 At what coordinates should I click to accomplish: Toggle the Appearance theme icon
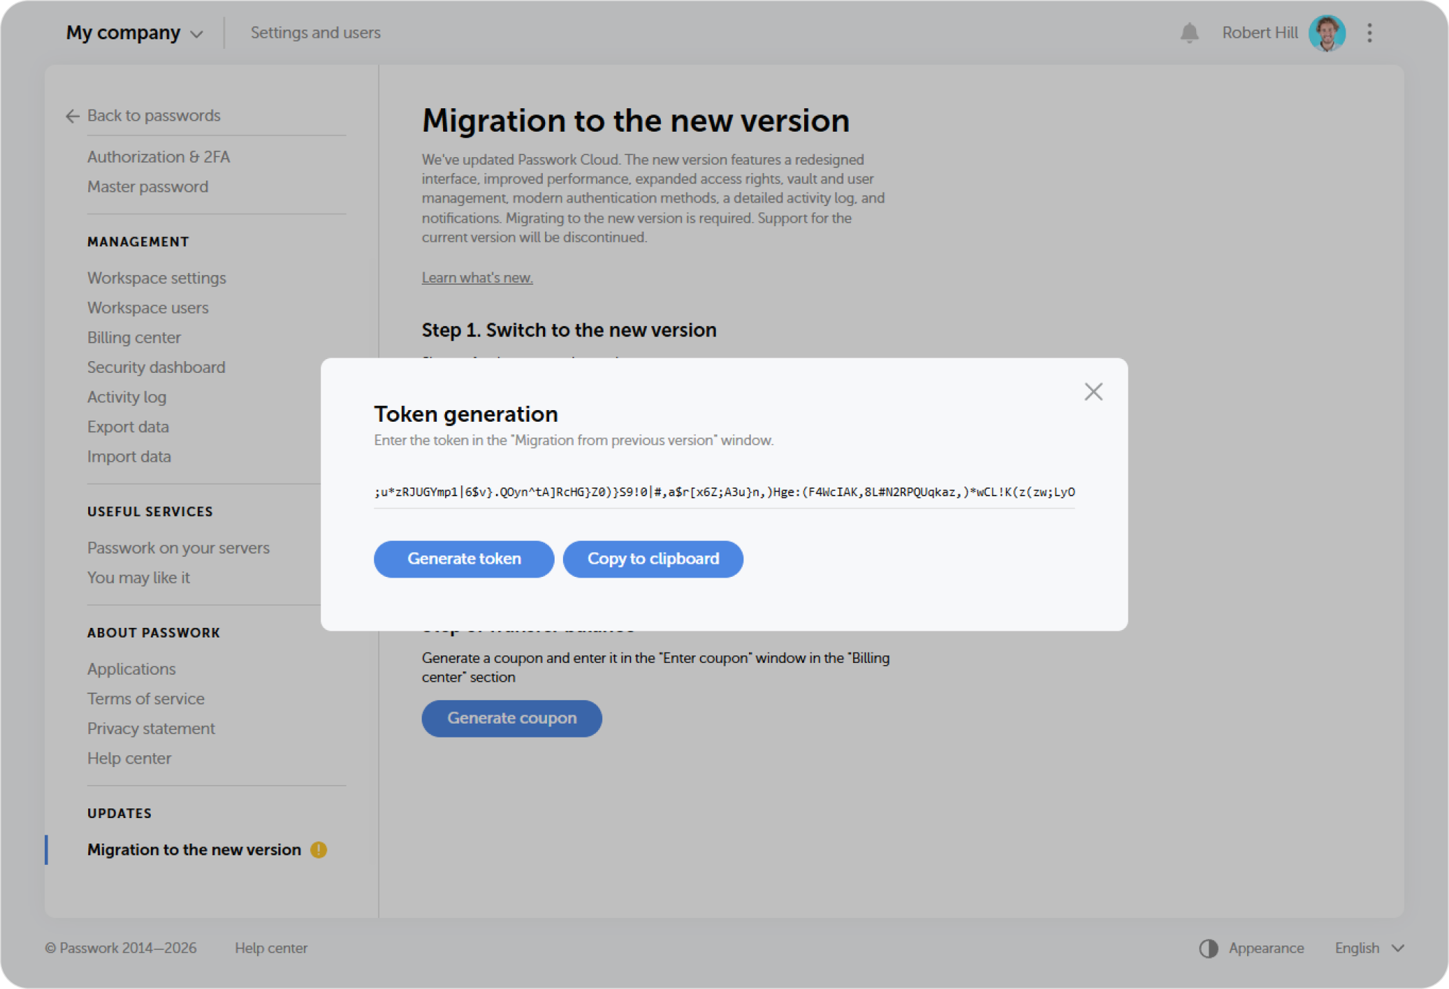coord(1208,948)
